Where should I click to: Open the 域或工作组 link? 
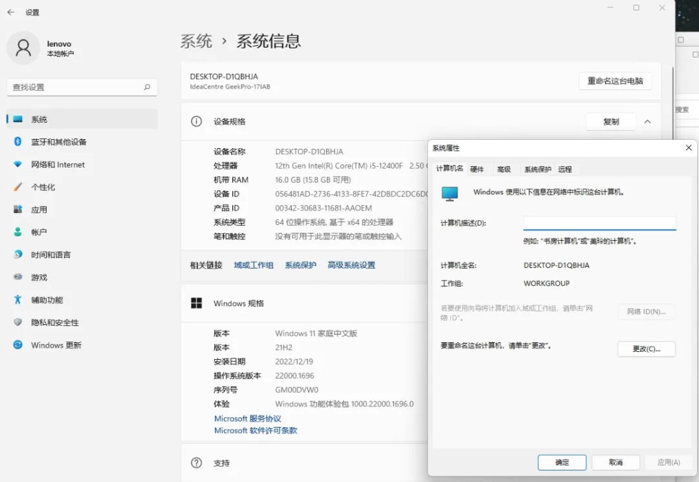254,265
